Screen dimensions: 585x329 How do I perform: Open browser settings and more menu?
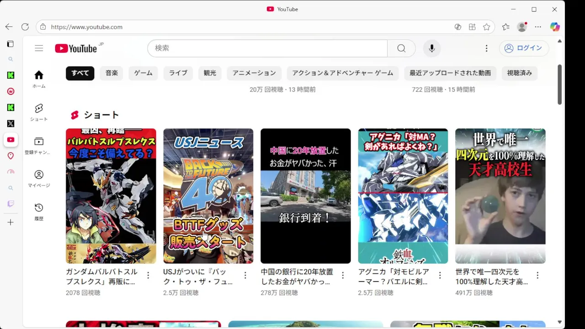pos(538,27)
